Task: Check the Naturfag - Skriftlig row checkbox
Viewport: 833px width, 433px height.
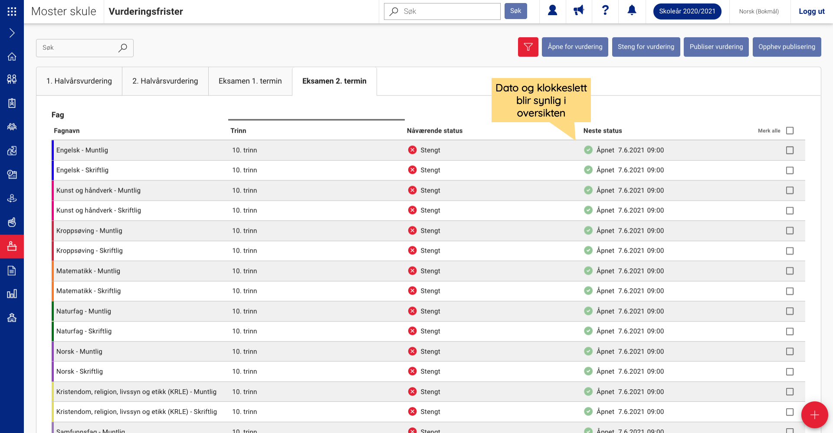Action: coord(790,332)
